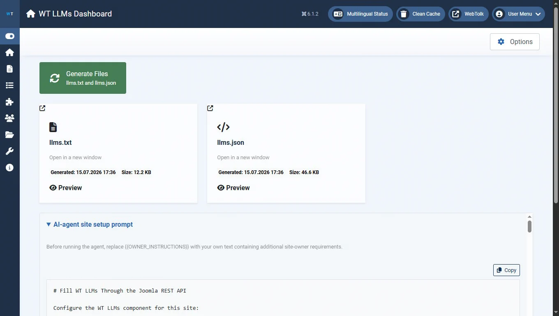Click llms.json Generated date badge
Viewport: 559px width, 316px height.
click(251, 172)
